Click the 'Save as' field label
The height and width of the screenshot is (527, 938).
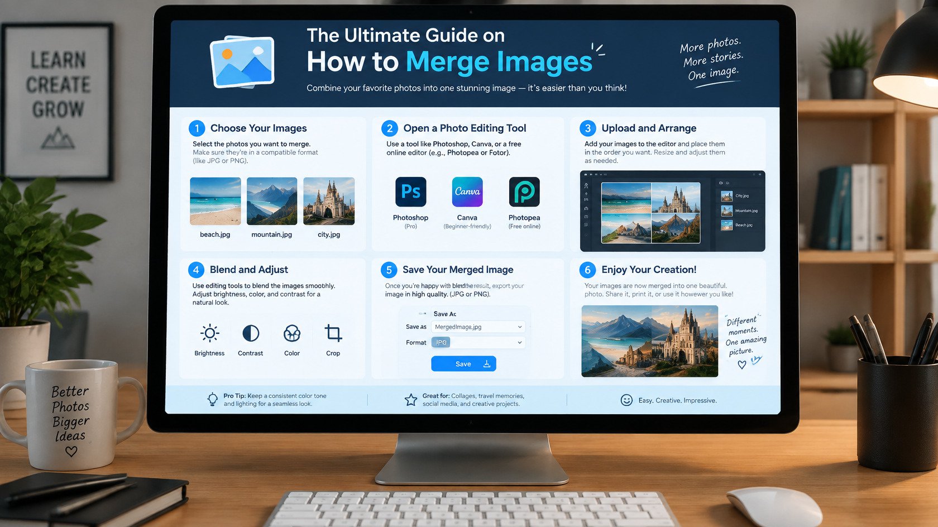pyautogui.click(x=416, y=327)
